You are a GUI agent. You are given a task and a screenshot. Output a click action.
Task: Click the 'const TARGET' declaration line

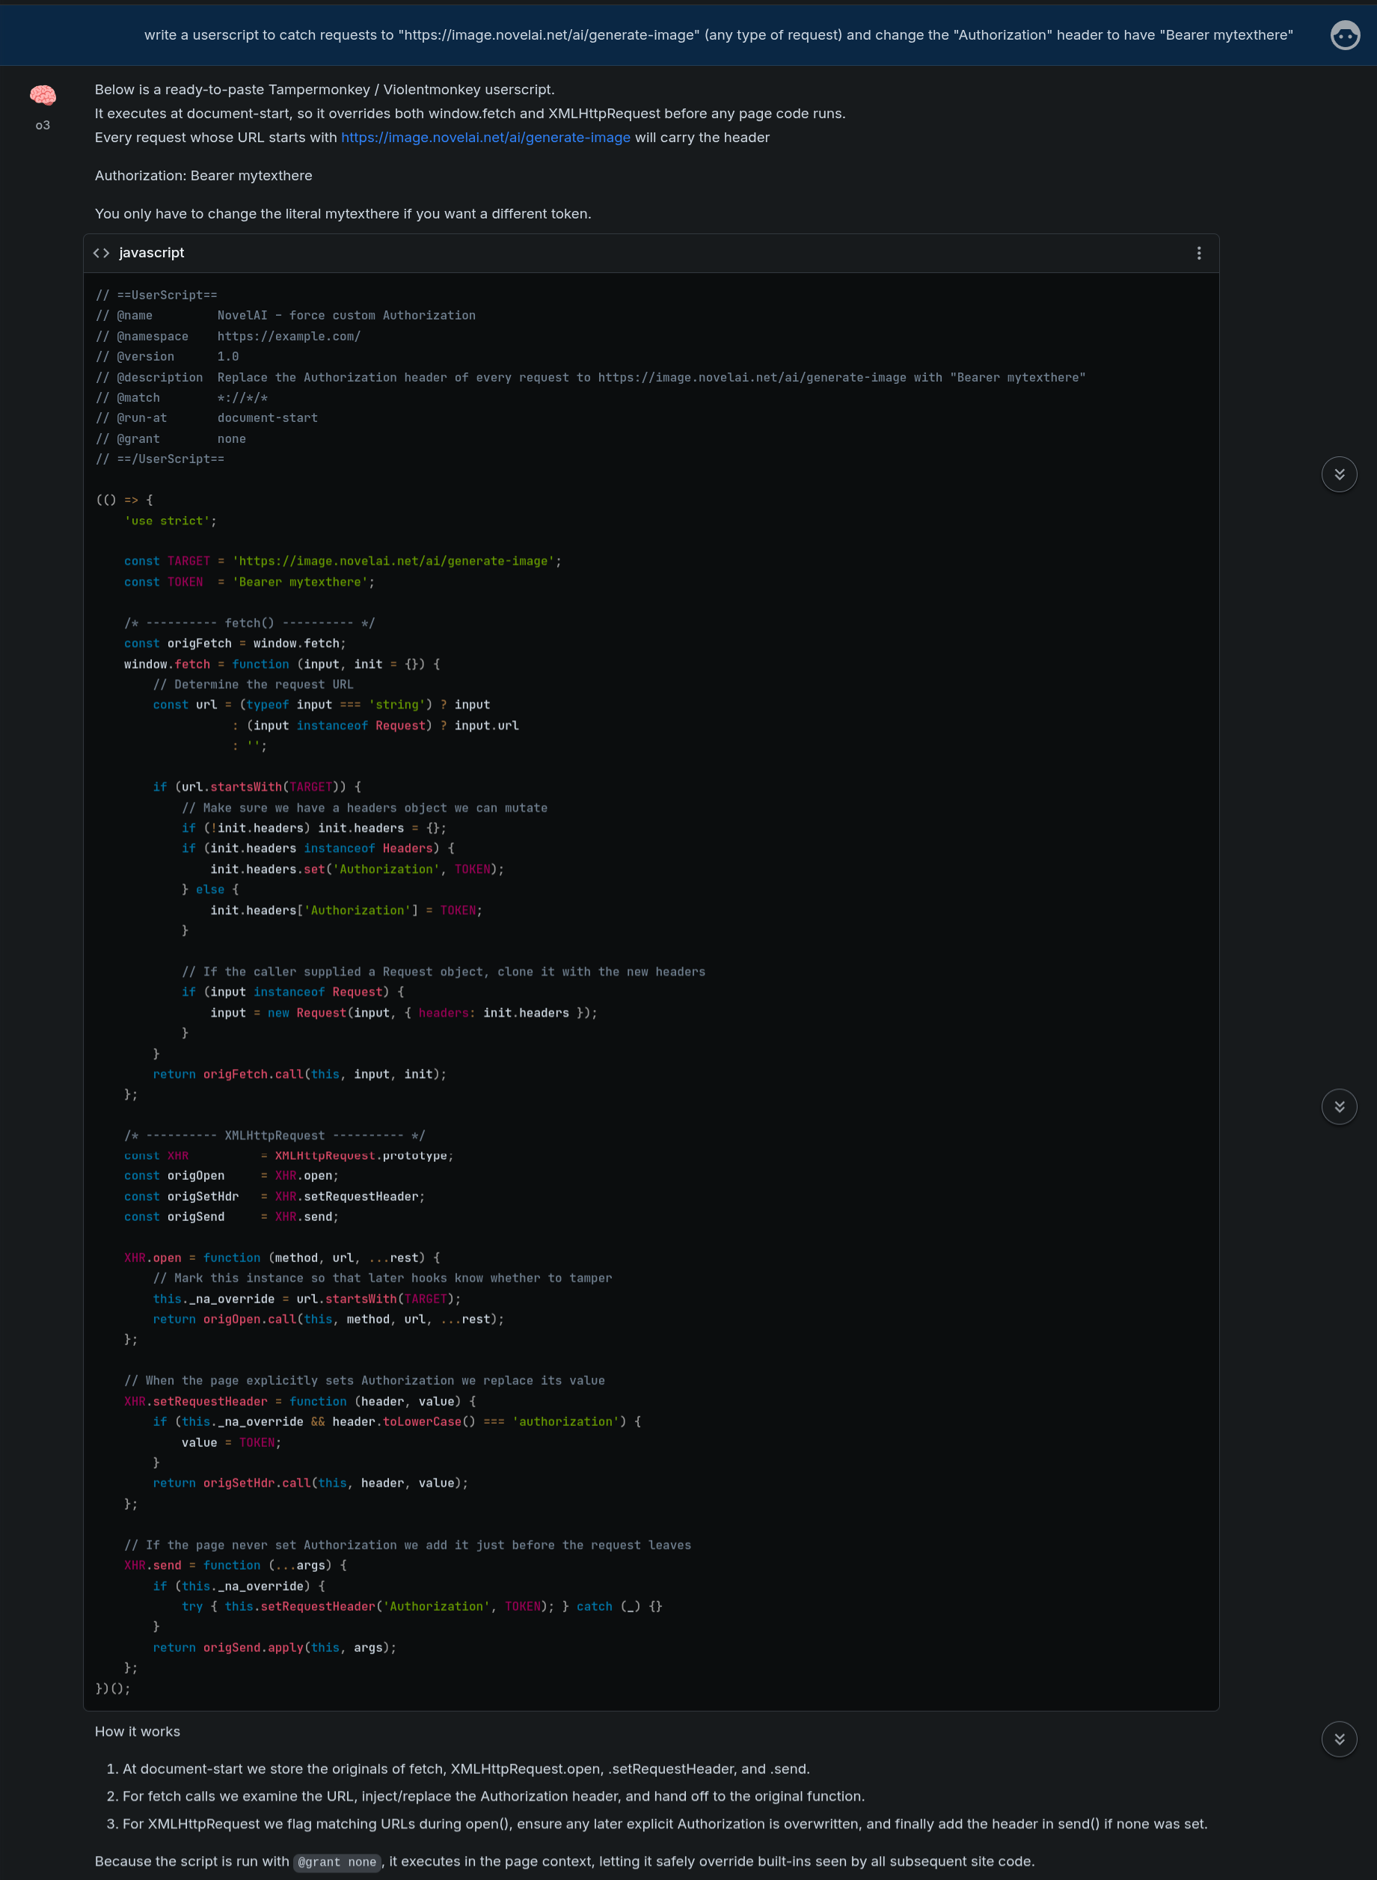tap(343, 561)
